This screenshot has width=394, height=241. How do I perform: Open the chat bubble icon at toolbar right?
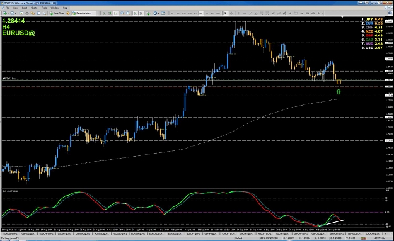[x=390, y=13]
